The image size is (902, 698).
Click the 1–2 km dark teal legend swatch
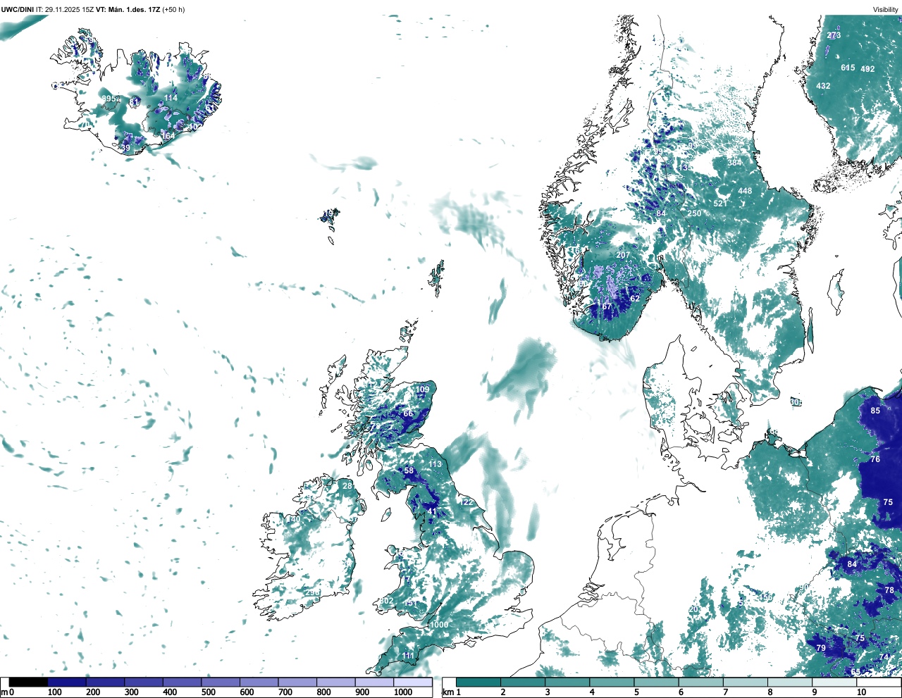pos(478,682)
